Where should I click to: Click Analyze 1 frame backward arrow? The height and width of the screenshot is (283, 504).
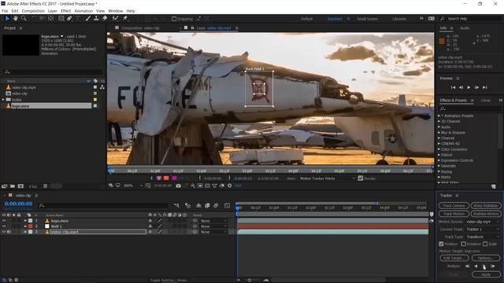pyautogui.click(x=467, y=266)
